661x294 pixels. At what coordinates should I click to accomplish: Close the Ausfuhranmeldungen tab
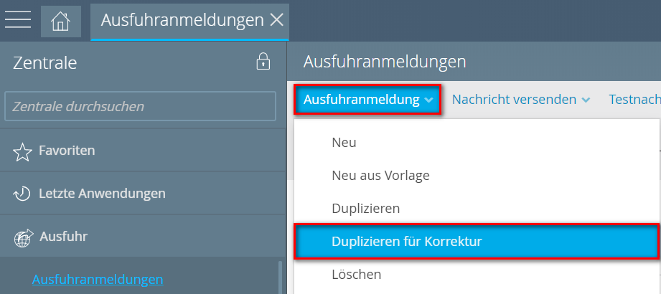[276, 20]
